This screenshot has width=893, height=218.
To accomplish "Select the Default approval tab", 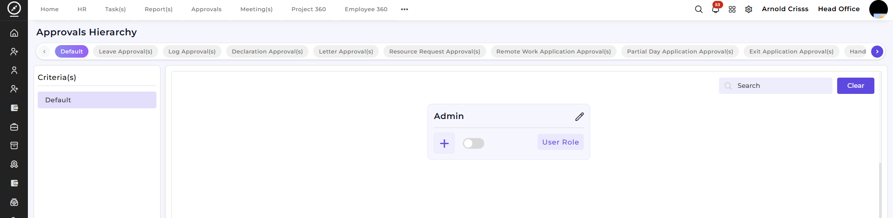I will 72,52.
